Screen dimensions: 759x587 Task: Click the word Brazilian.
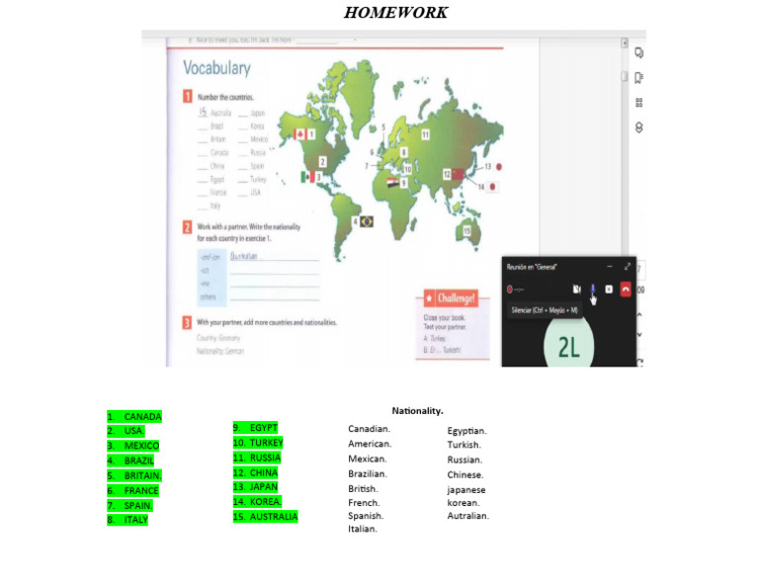coord(368,473)
